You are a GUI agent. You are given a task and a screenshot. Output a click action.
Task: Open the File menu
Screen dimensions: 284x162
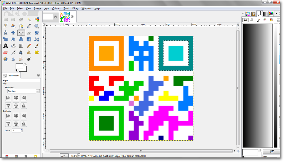pyautogui.click(x=5, y=8)
